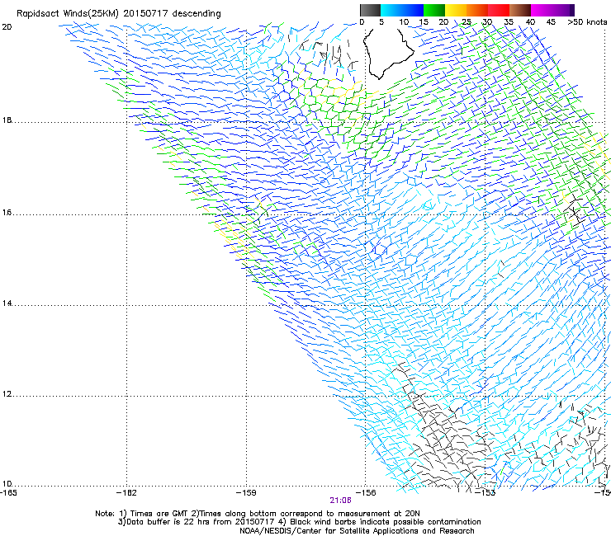Click the cyan-blue 5-15 knots legend segment

click(402, 10)
